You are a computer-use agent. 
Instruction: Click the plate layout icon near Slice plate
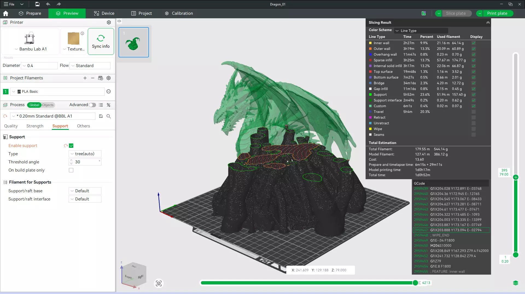coord(424,13)
